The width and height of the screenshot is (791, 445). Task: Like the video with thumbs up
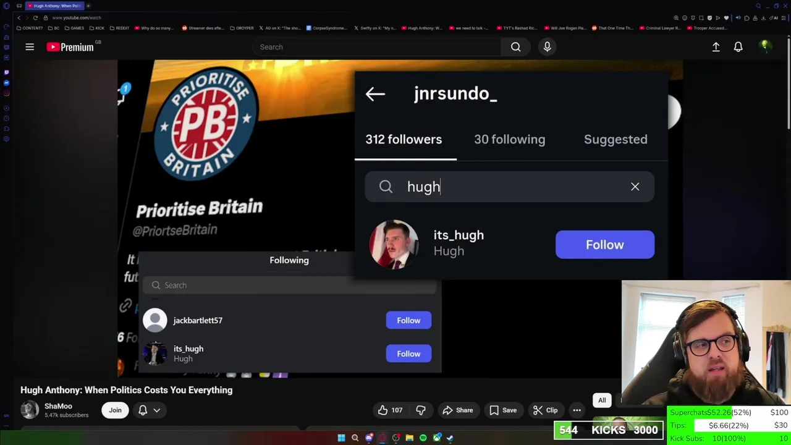click(x=391, y=410)
